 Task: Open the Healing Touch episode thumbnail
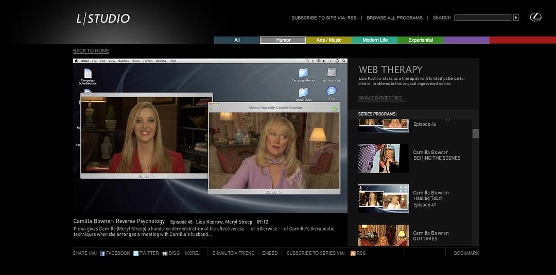(x=383, y=199)
